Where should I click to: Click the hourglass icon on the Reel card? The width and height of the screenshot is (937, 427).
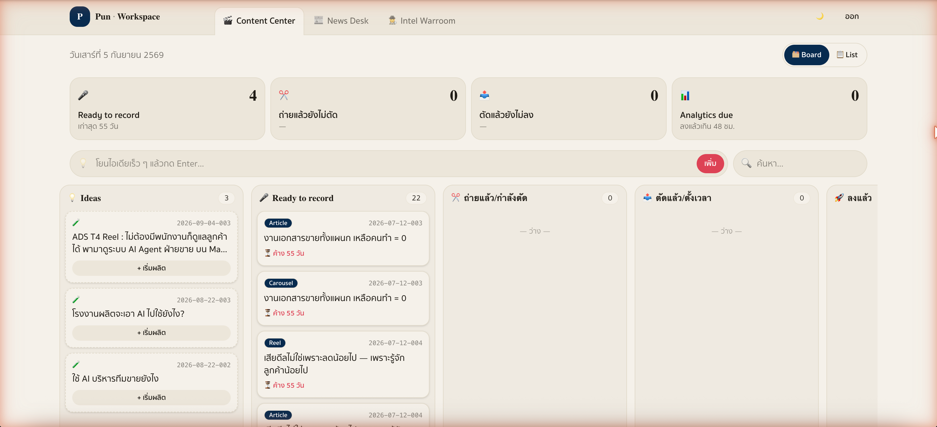pos(268,385)
